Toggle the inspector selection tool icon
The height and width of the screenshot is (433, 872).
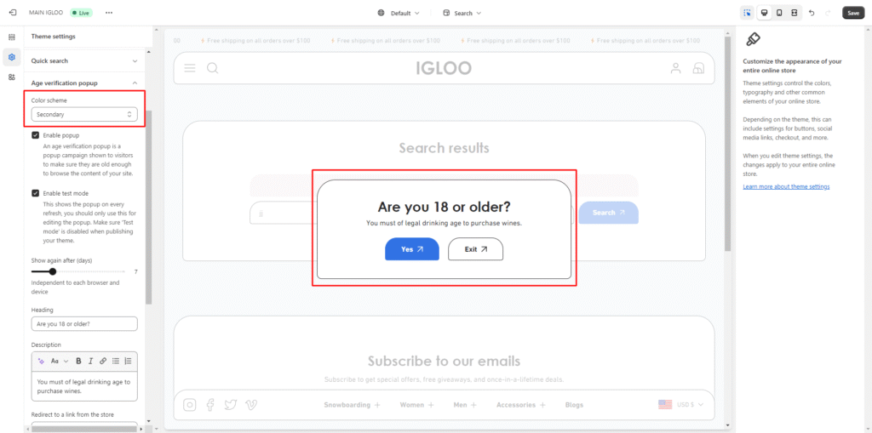click(x=747, y=13)
